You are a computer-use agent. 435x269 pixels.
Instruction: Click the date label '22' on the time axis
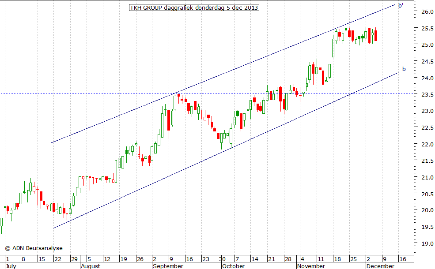coord(58,259)
